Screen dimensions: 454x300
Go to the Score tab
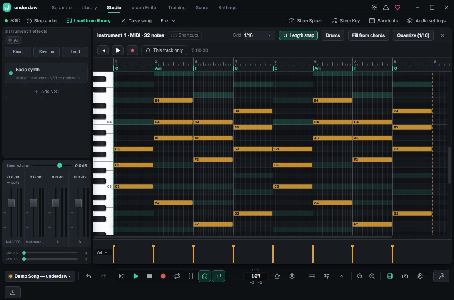click(202, 8)
